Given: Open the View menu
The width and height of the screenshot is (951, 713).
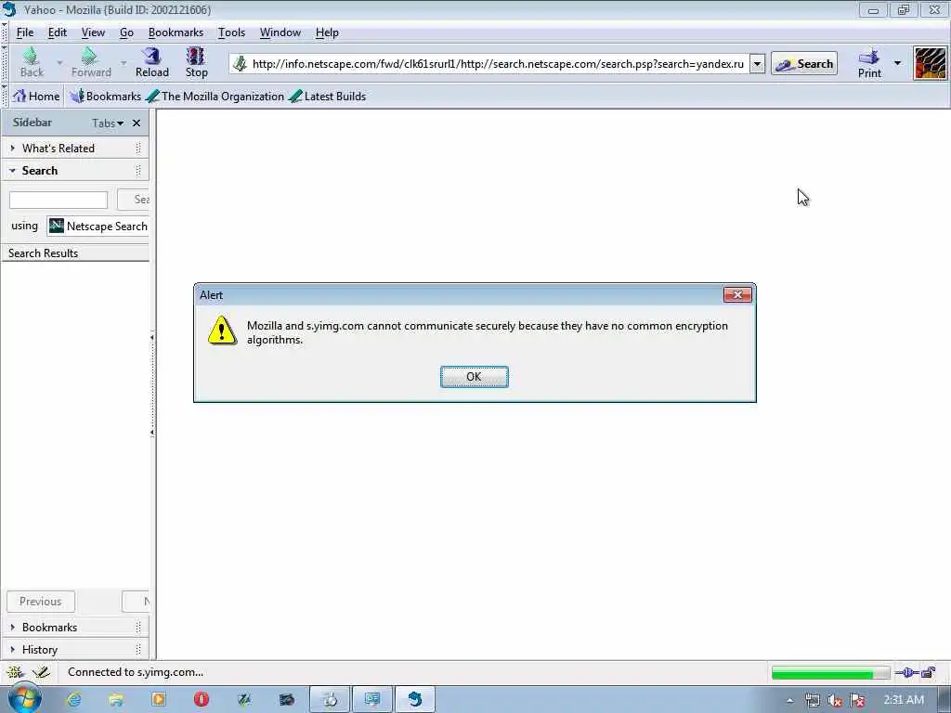Looking at the screenshot, I should point(94,32).
